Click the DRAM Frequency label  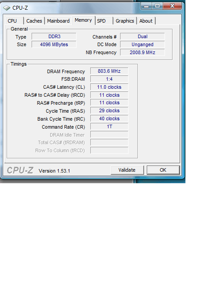pyautogui.click(x=66, y=71)
